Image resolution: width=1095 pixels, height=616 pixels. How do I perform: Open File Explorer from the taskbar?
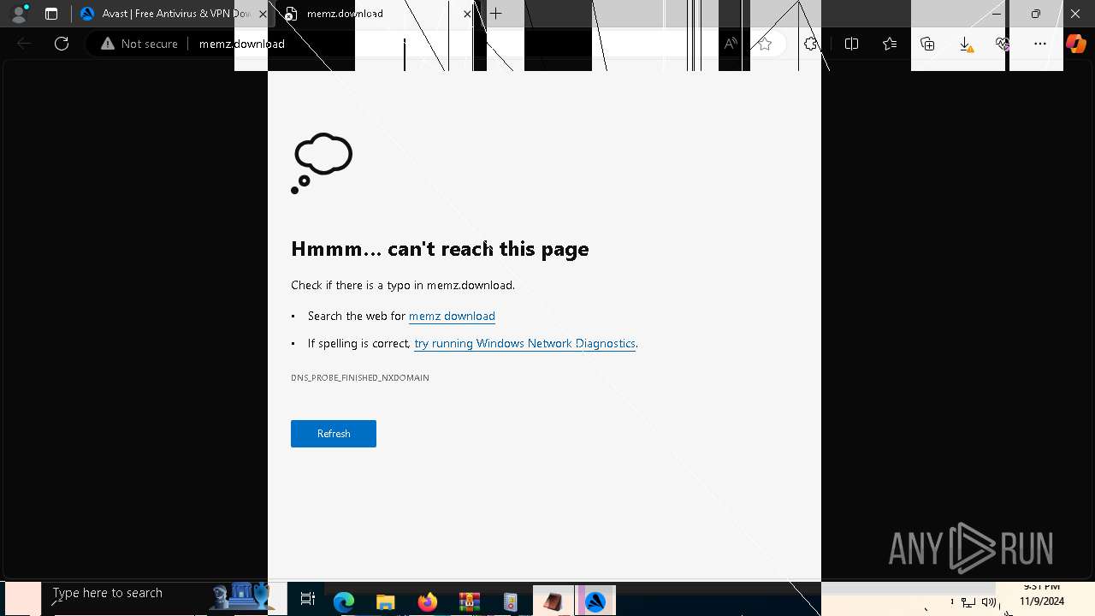click(385, 601)
